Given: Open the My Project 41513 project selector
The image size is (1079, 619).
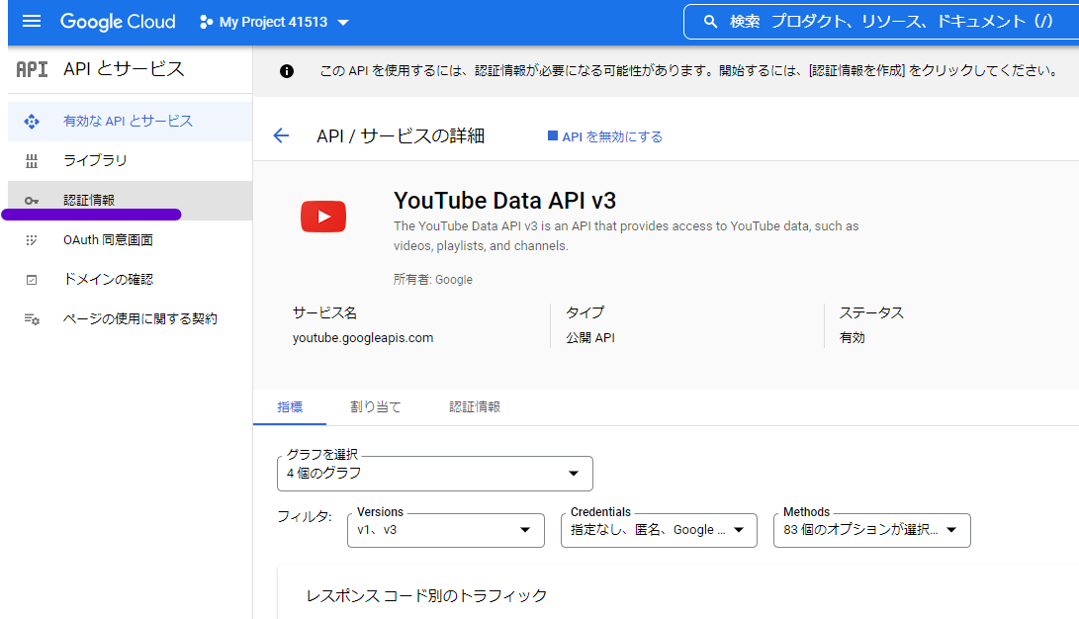Looking at the screenshot, I should pos(274,21).
